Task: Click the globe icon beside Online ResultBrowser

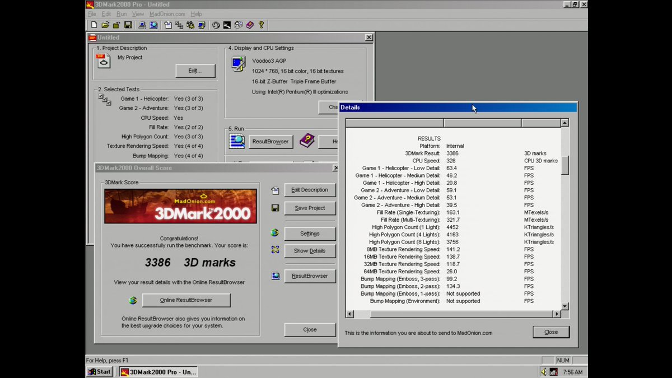Action: (133, 300)
